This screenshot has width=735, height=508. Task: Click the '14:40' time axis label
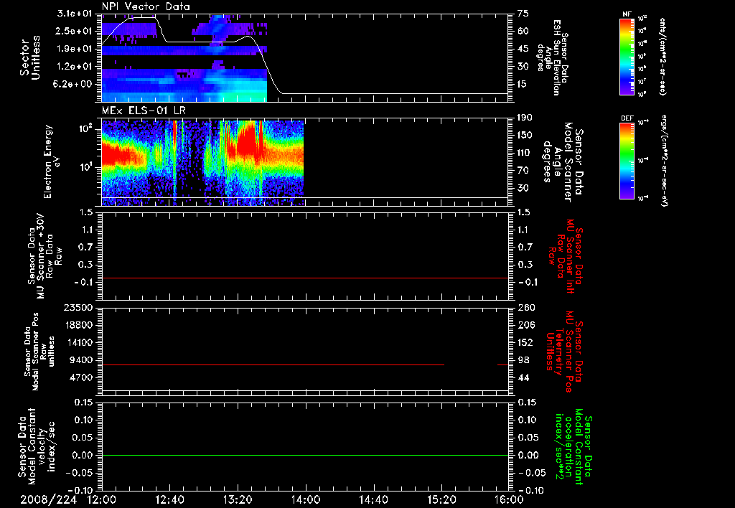pos(373,499)
